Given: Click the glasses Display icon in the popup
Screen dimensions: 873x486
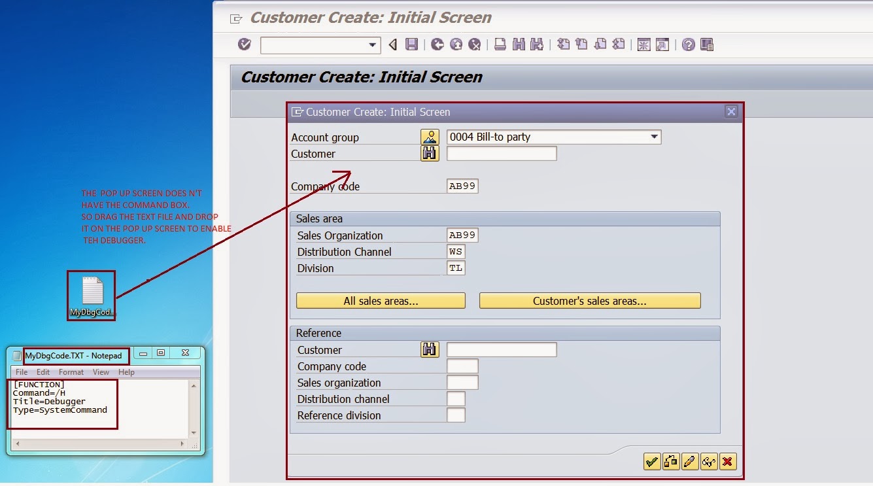Looking at the screenshot, I should tap(708, 461).
